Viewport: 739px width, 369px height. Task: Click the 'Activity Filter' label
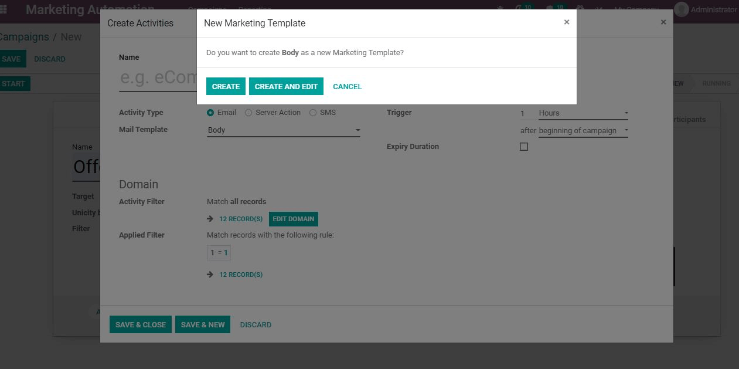(x=142, y=201)
